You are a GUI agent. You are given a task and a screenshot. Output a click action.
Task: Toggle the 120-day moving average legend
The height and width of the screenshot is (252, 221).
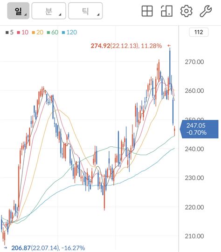pyautogui.click(x=69, y=32)
